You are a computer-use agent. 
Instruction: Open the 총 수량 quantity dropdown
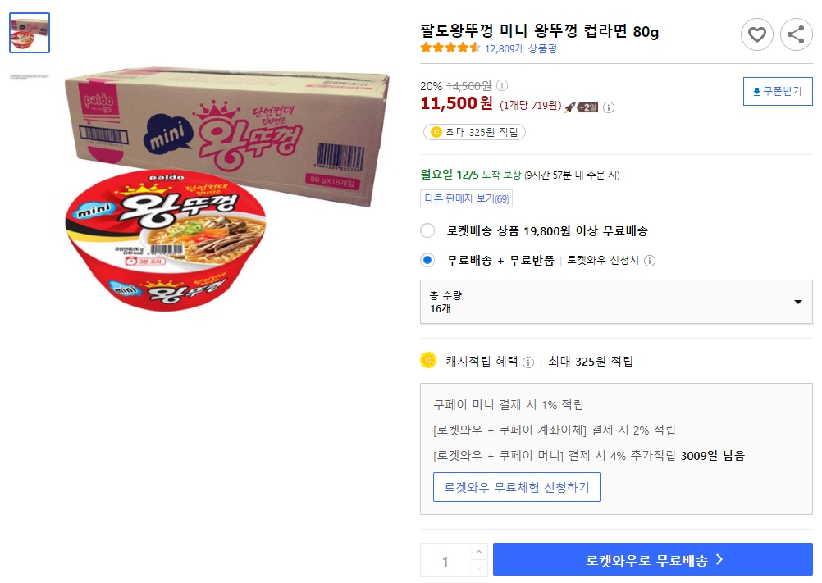click(615, 303)
